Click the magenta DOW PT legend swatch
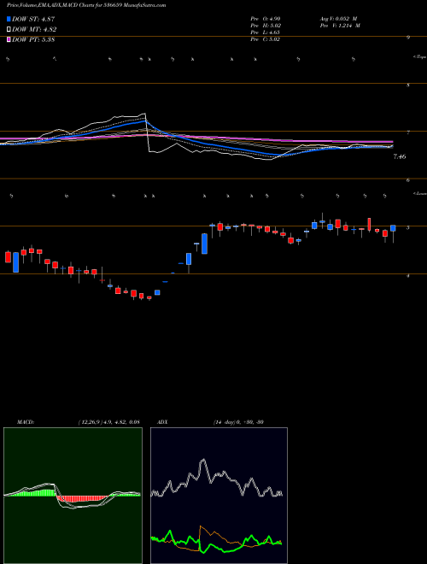This screenshot has width=427, height=564. pyautogui.click(x=9, y=39)
